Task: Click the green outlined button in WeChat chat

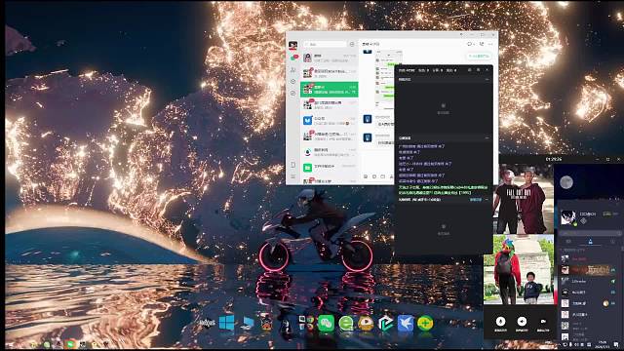Action: coord(479,57)
